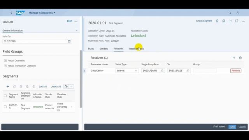Click the Cancel button

click(242, 127)
